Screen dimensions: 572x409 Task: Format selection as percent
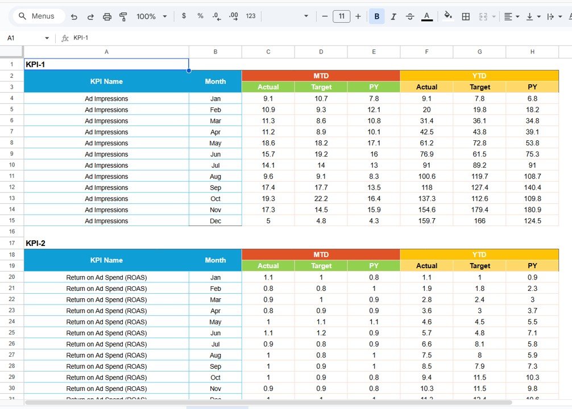(200, 16)
